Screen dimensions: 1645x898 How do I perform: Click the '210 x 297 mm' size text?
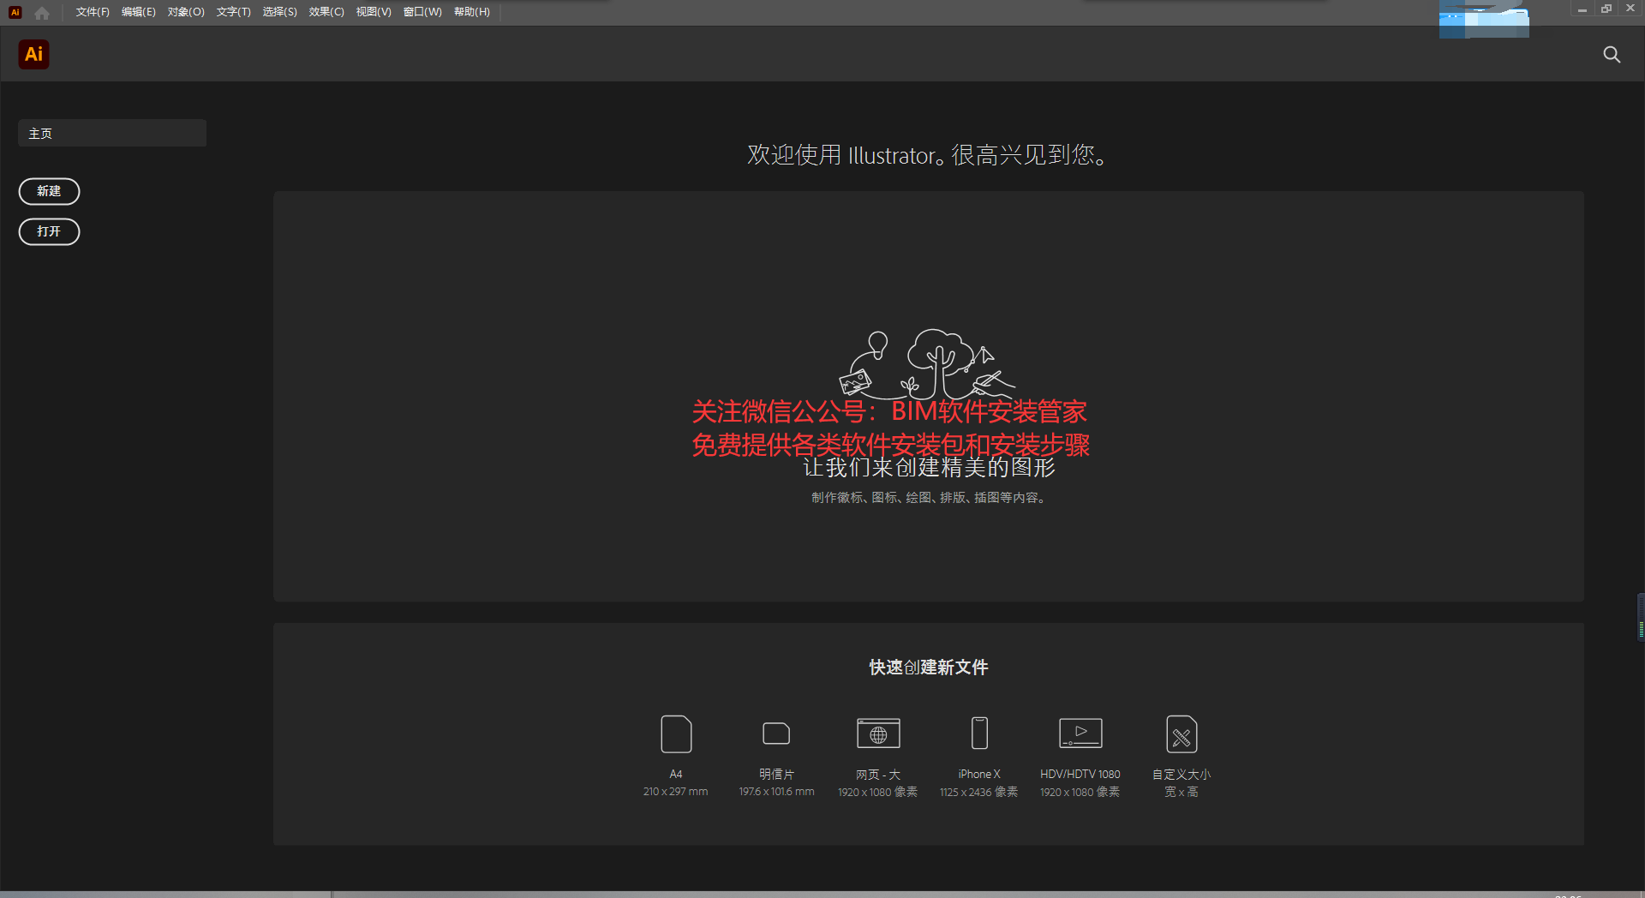pos(676,792)
